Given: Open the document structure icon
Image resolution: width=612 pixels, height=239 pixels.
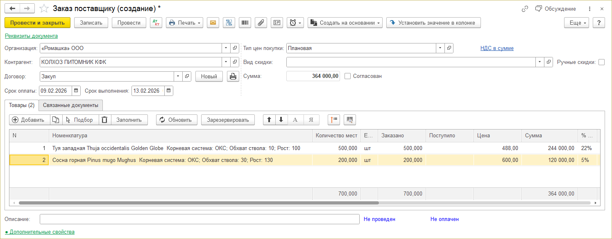Looking at the screenshot, I should tap(229, 23).
